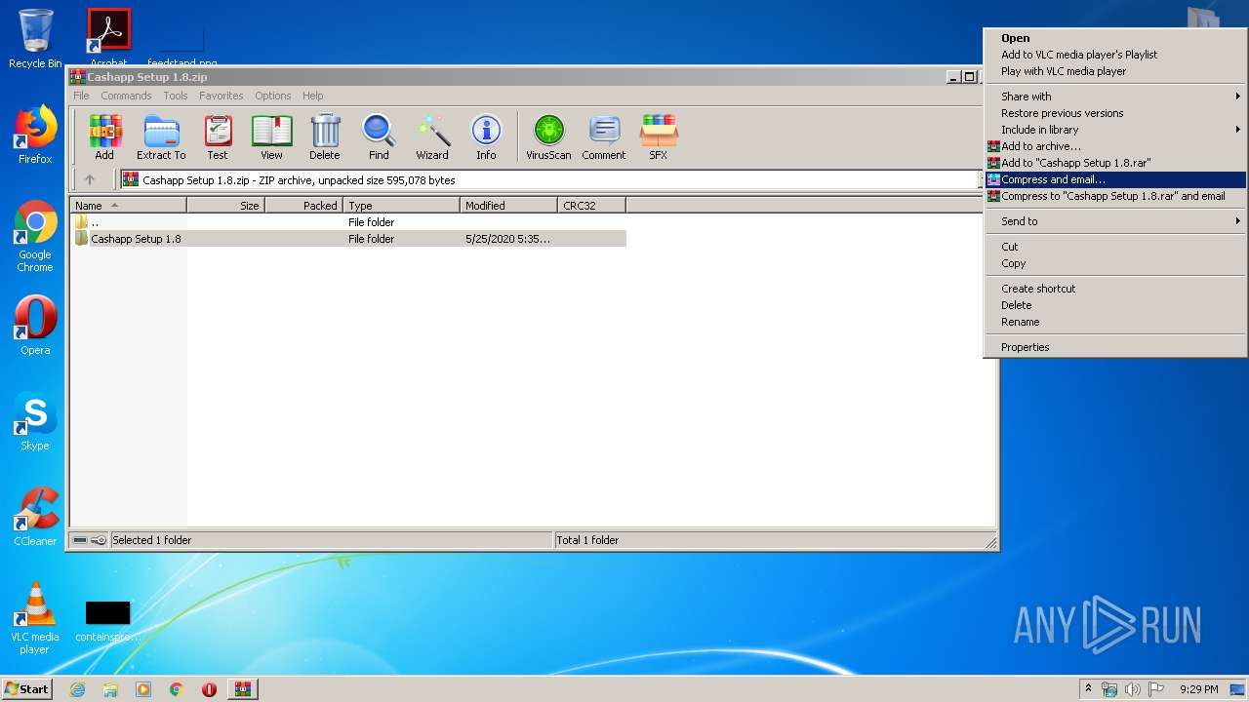1249x702 pixels.
Task: Sort by CRC32 column header
Action: click(591, 206)
